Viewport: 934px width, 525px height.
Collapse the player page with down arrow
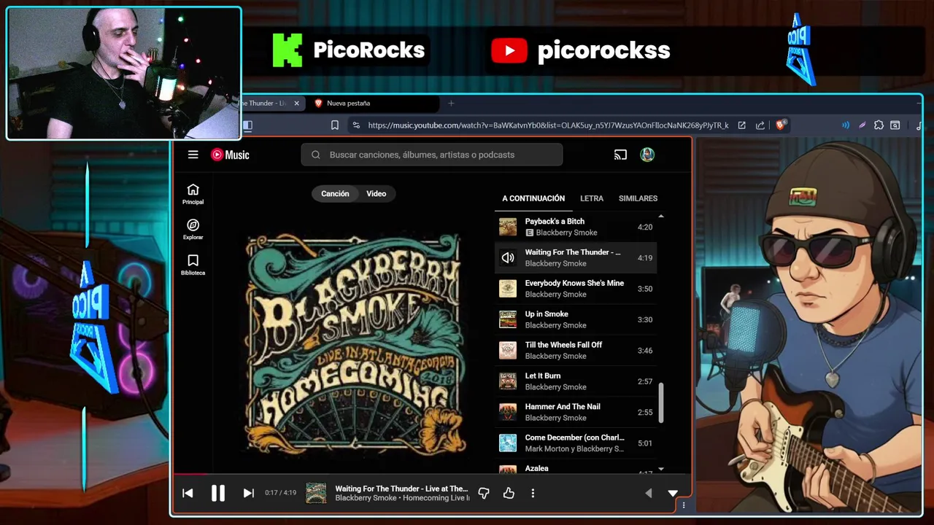click(x=673, y=494)
